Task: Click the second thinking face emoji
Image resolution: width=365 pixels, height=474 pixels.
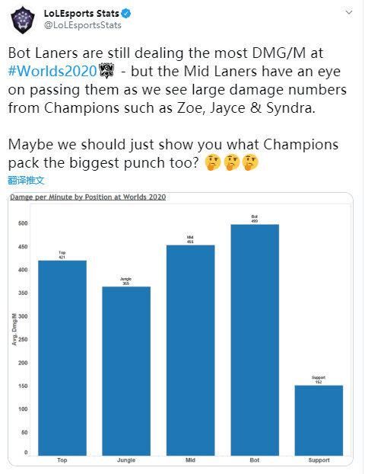Action: coord(232,162)
